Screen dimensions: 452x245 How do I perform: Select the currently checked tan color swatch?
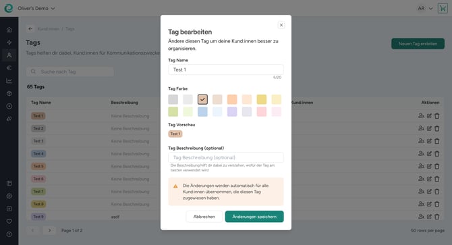click(202, 99)
